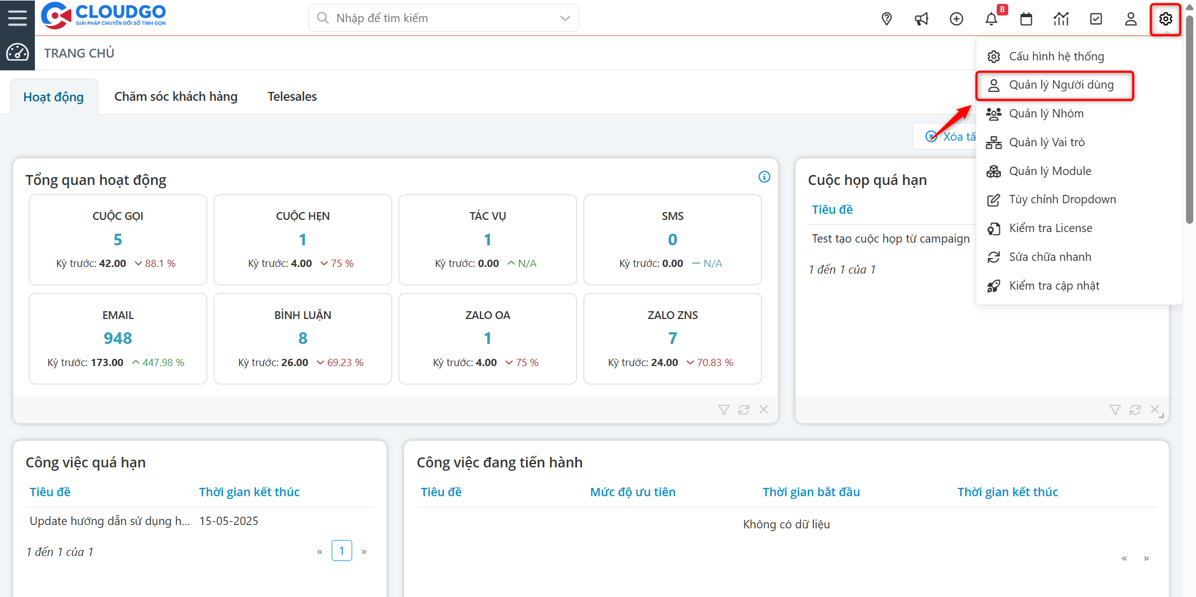This screenshot has height=597, width=1196.
Task: Toggle the settings gear dropdown menu
Action: (1166, 19)
